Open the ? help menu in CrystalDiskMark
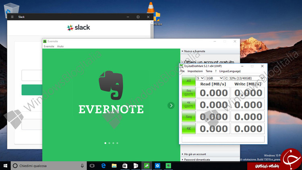302x170 pixels. point(216,71)
